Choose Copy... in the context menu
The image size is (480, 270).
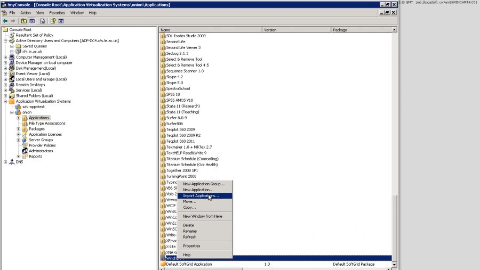coord(204,207)
